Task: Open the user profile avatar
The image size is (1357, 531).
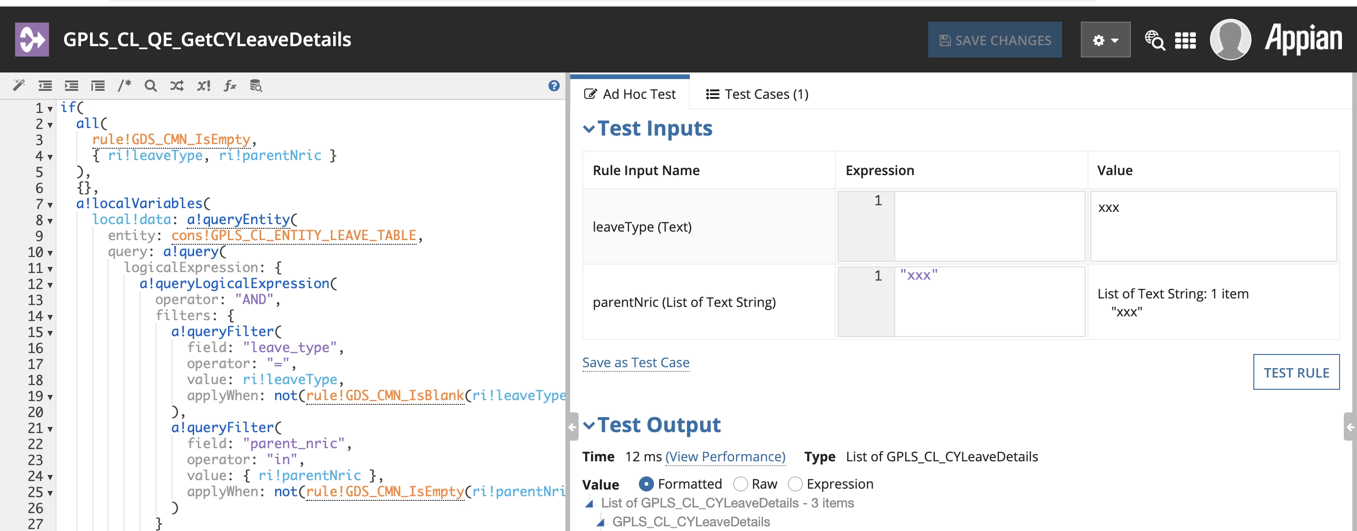Action: tap(1231, 40)
